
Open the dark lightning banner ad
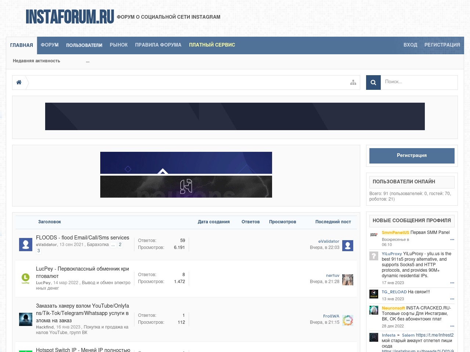(186, 187)
